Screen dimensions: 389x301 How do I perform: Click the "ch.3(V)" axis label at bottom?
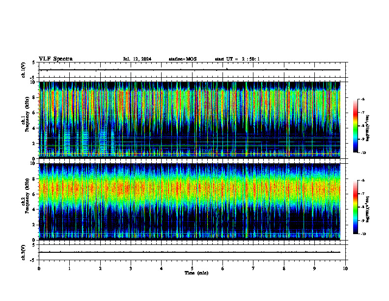pyautogui.click(x=23, y=252)
